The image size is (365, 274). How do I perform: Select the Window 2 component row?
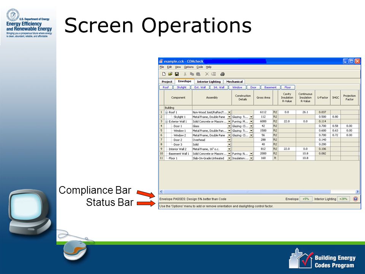point(178,135)
